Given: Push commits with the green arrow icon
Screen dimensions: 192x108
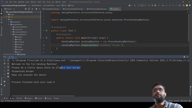Looking at the screenshot, I should (173, 5).
